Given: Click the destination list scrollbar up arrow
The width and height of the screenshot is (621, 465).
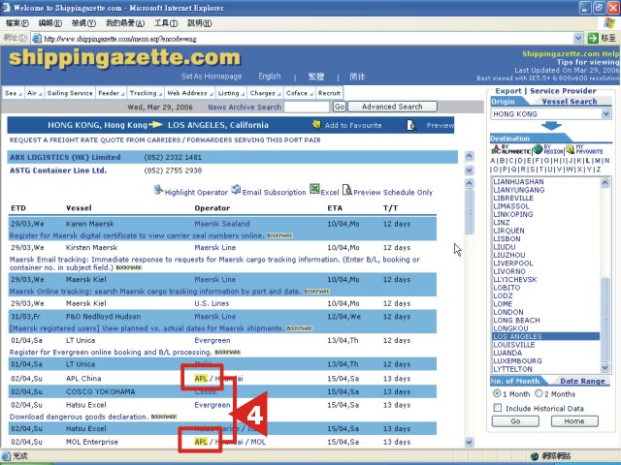Looking at the screenshot, I should click(605, 183).
